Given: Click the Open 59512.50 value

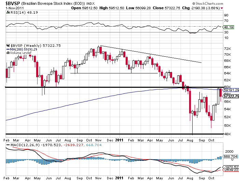Looking at the screenshot, I should pyautogui.click(x=84, y=8).
